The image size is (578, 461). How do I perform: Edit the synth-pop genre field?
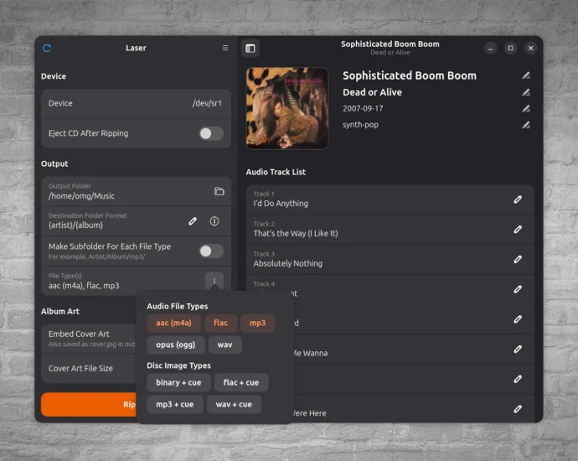(x=526, y=125)
